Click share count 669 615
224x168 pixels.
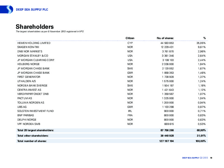coord(169,124)
